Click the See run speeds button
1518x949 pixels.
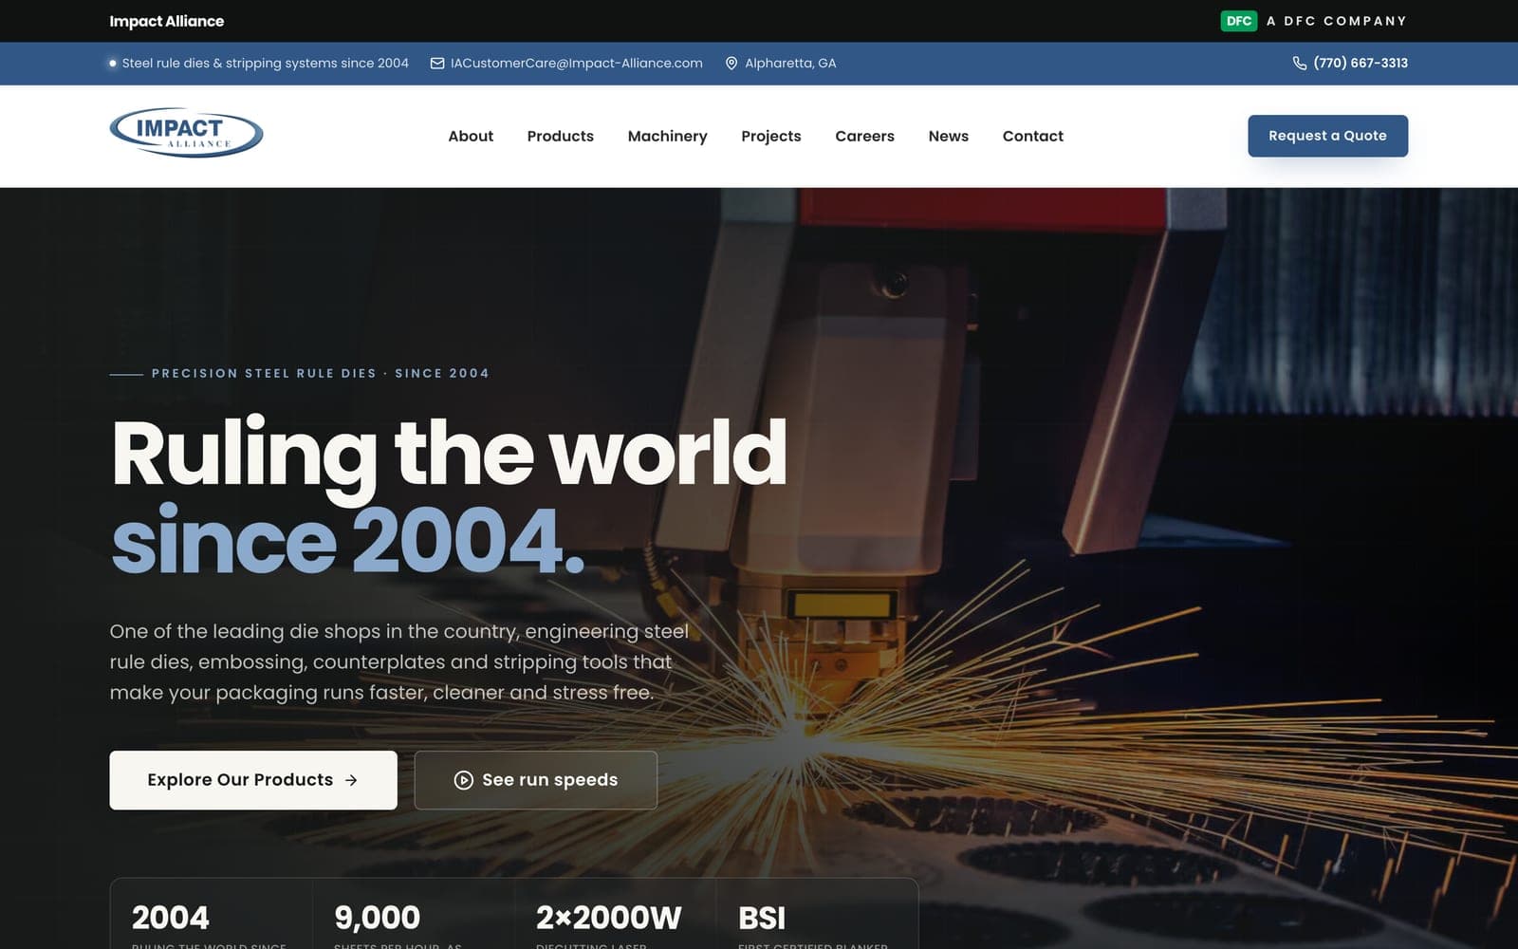tap(536, 780)
